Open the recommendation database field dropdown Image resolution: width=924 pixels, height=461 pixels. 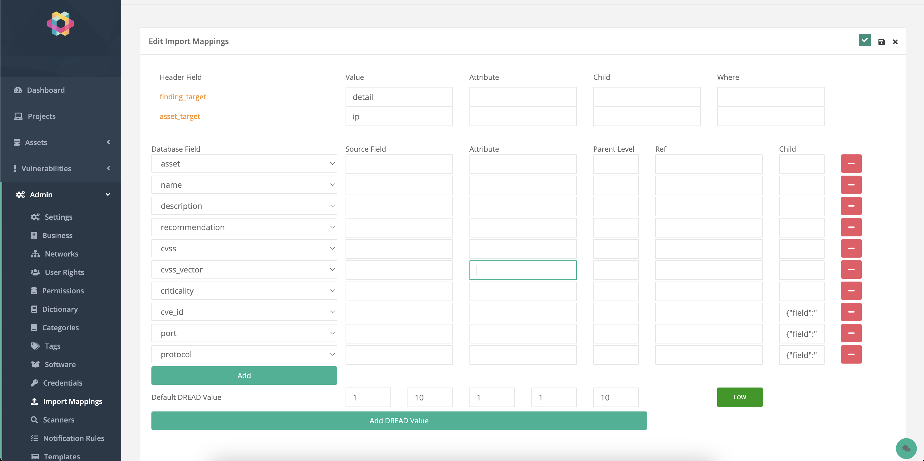coord(244,227)
